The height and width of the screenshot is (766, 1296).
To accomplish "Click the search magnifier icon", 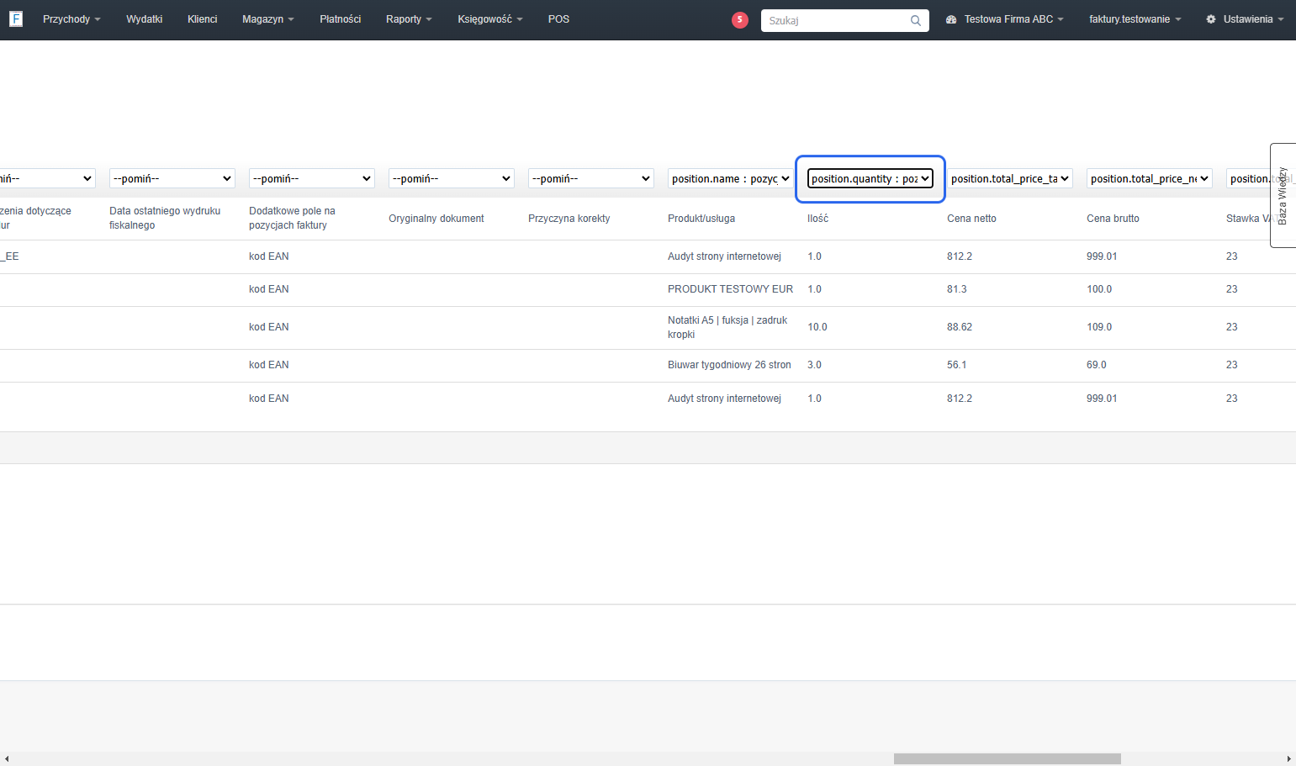I will 916,20.
